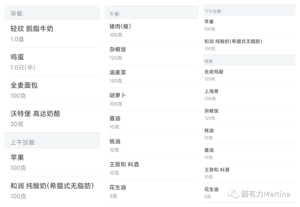Screen dimensions: 300x207
Task: Select 酱油 in the 晚餐 list
Action: coord(249,154)
